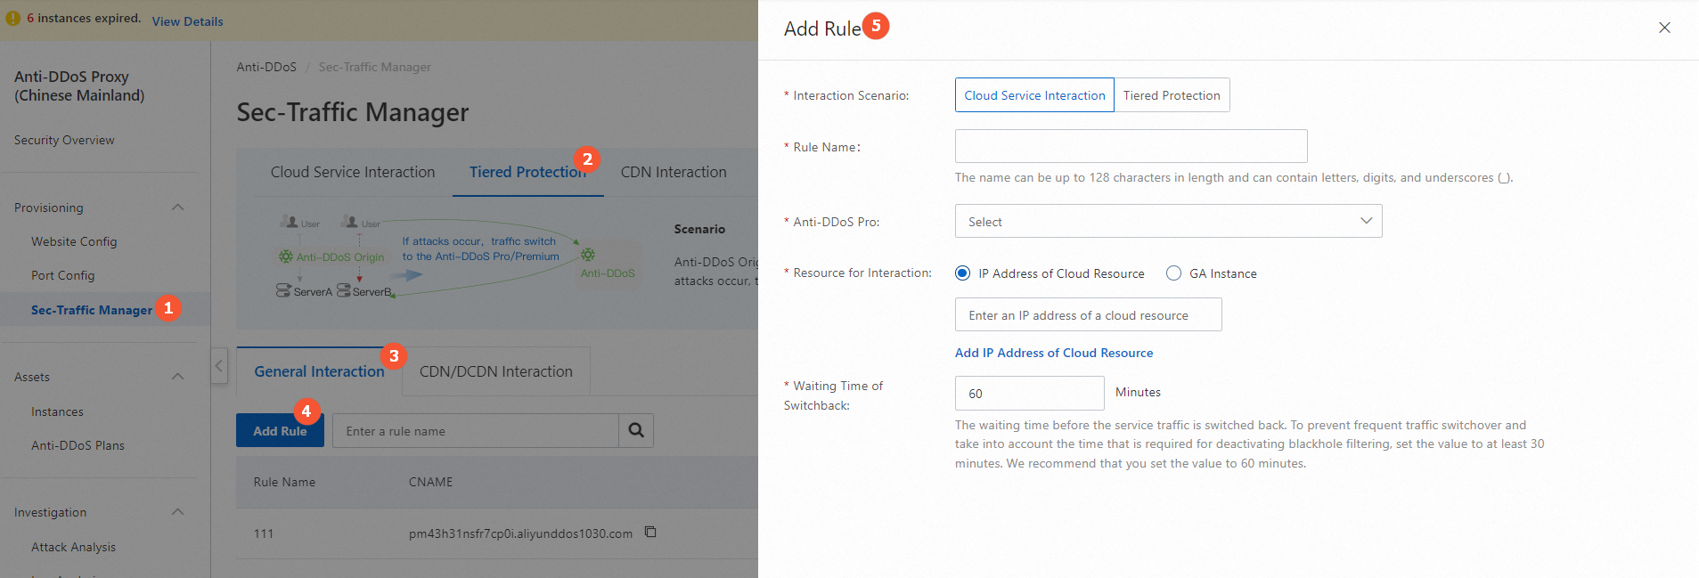
Task: Copy the CNAME using the copy icon
Action: coord(650,533)
